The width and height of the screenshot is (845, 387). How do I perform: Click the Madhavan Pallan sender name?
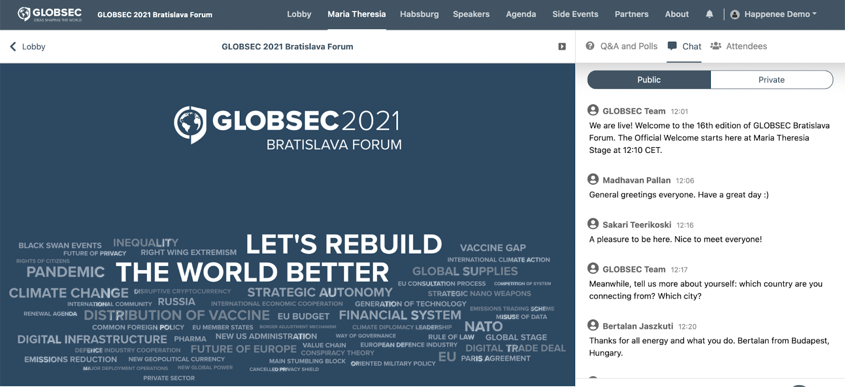636,180
